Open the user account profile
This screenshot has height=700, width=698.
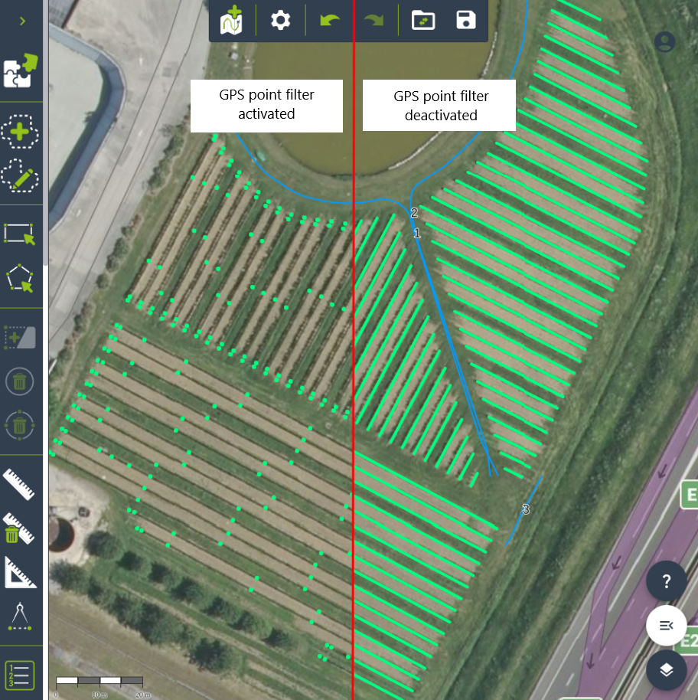(x=666, y=42)
